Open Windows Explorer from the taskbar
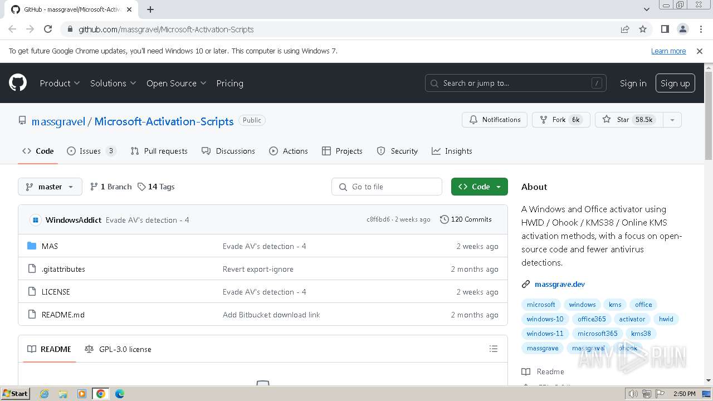Image resolution: width=713 pixels, height=401 pixels. [x=63, y=394]
